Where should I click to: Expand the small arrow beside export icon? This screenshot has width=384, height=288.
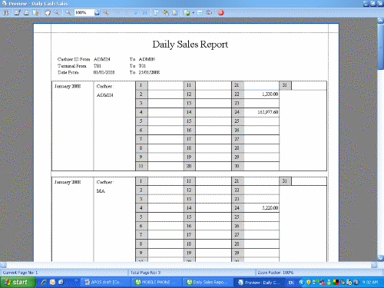click(194, 12)
